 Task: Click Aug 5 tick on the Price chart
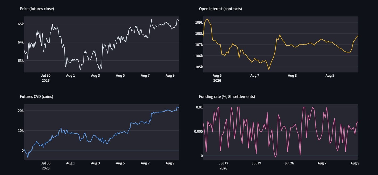coord(120,76)
